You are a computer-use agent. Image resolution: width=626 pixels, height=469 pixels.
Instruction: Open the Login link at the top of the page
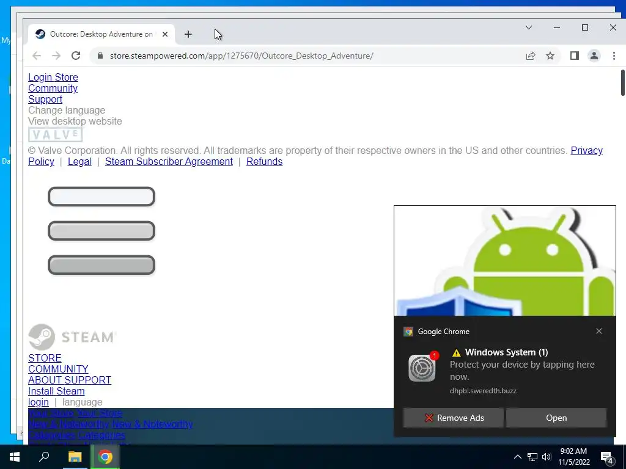40,77
